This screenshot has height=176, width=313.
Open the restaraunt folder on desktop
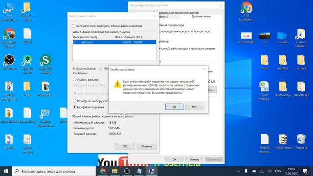pyautogui.click(x=283, y=89)
